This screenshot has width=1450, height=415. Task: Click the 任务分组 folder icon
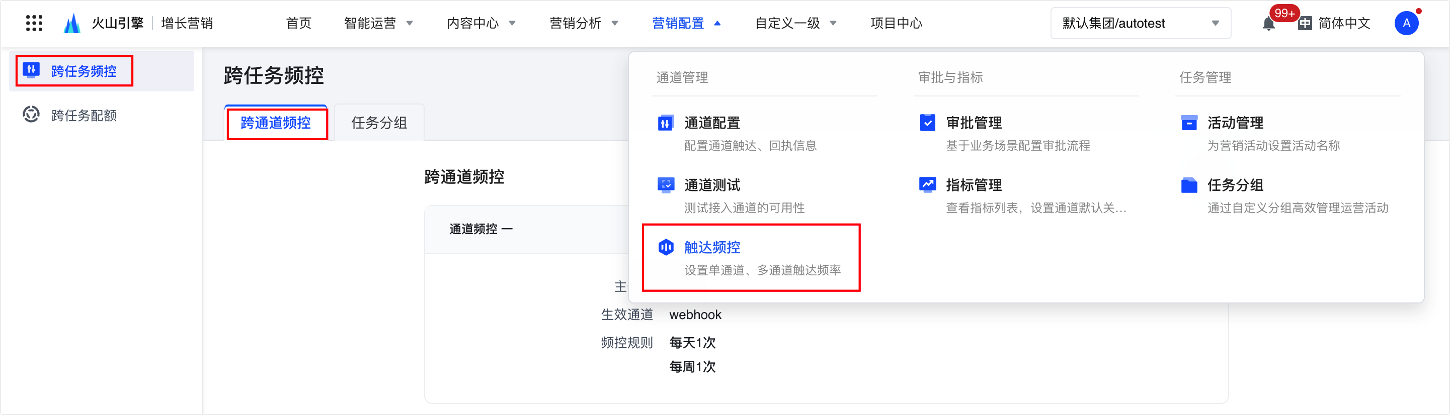point(1189,185)
